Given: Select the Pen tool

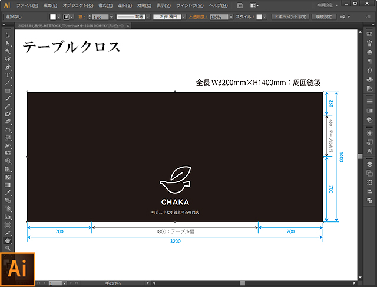Looking at the screenshot, I should (x=8, y=67).
